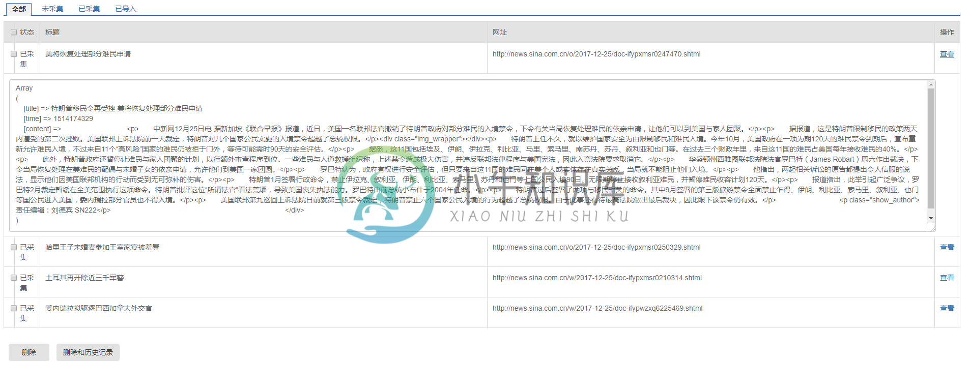The height and width of the screenshot is (389, 970).
Task: Check the row 委内瑞拉拟驱逐巴西加拿大外交官
Action: 14,308
